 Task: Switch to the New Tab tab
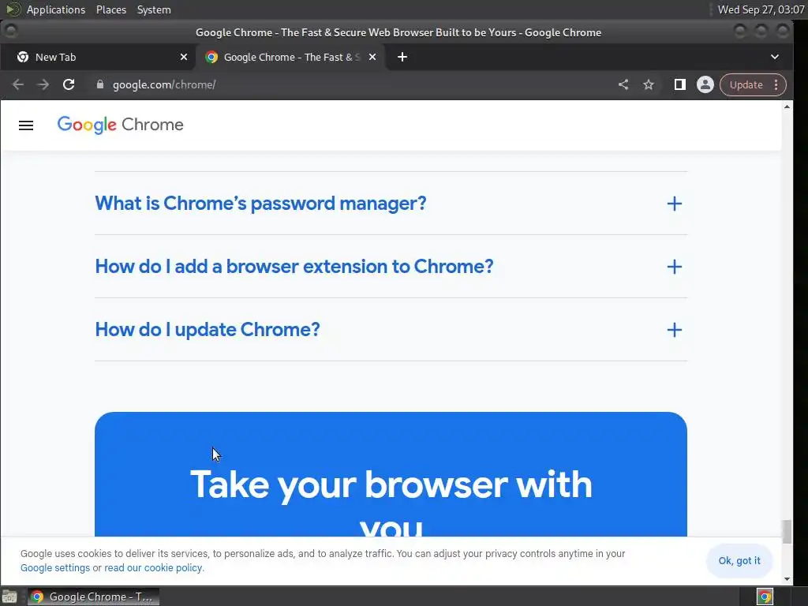98,57
